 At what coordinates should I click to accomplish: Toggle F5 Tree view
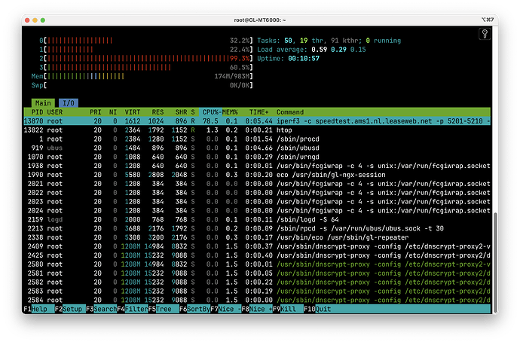(164, 309)
